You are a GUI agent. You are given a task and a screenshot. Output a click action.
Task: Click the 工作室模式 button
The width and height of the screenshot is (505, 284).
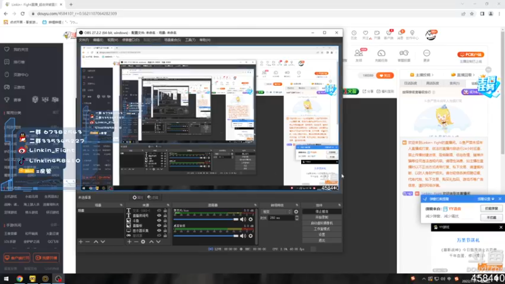coord(322,229)
